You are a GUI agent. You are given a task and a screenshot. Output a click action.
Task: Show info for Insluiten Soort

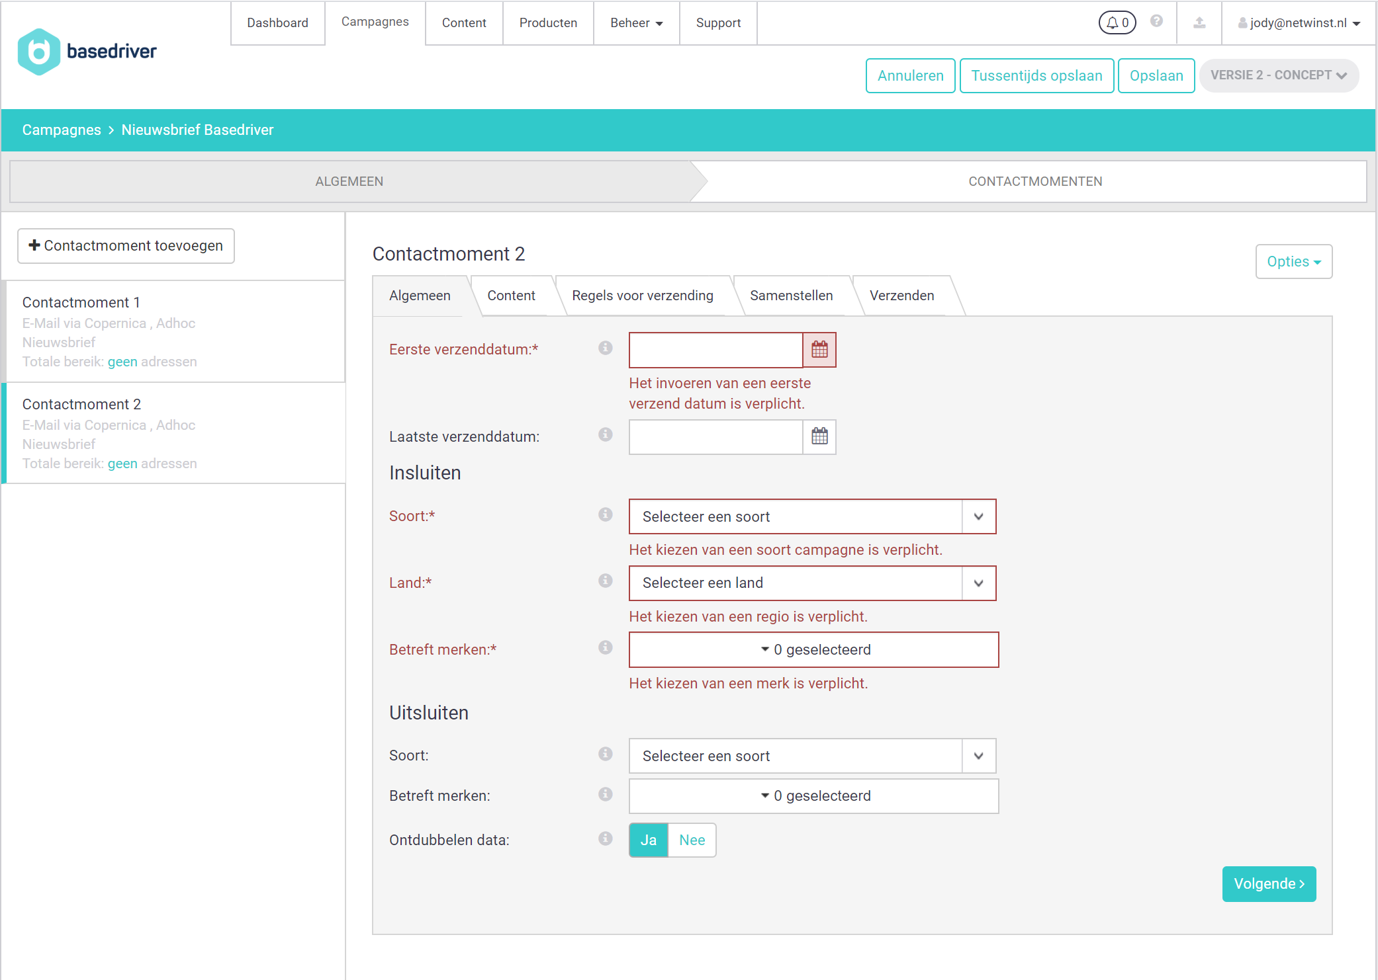pos(606,514)
